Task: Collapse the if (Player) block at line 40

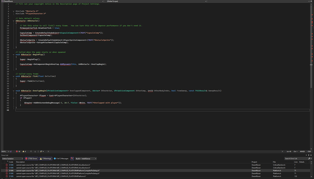Action: click(13, 98)
